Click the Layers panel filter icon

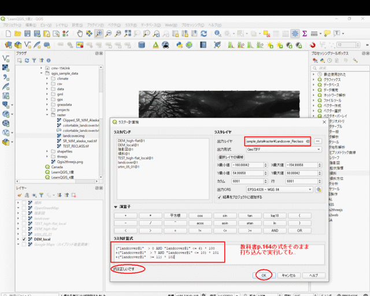point(41,195)
